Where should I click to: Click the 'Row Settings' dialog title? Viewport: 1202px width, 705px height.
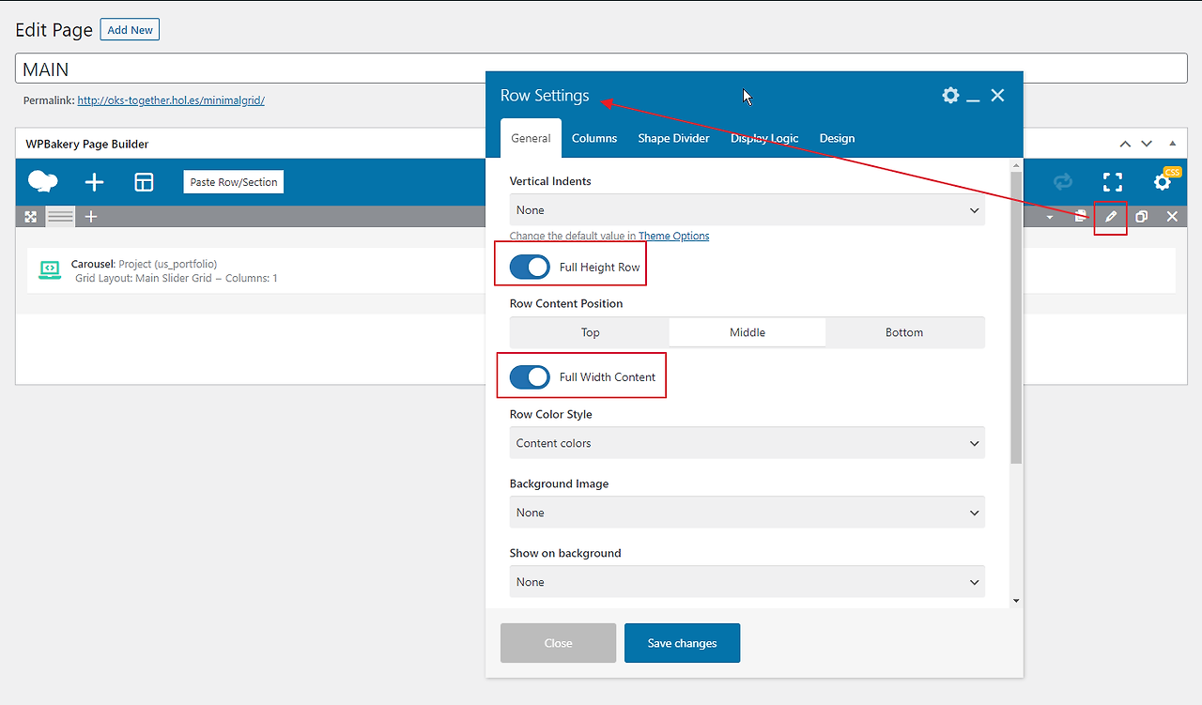pyautogui.click(x=545, y=96)
